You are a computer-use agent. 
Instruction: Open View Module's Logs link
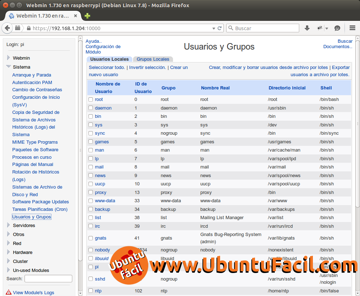[33, 292]
